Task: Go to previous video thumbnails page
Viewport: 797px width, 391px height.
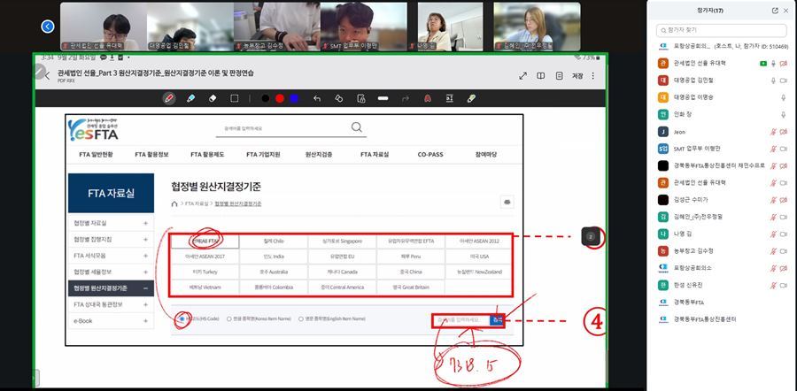Action: pyautogui.click(x=48, y=27)
